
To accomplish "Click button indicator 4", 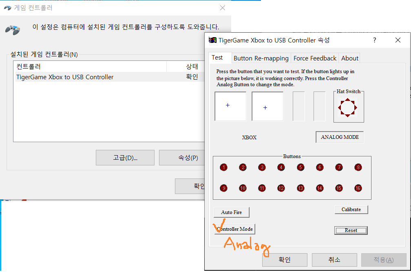I will point(281,167).
